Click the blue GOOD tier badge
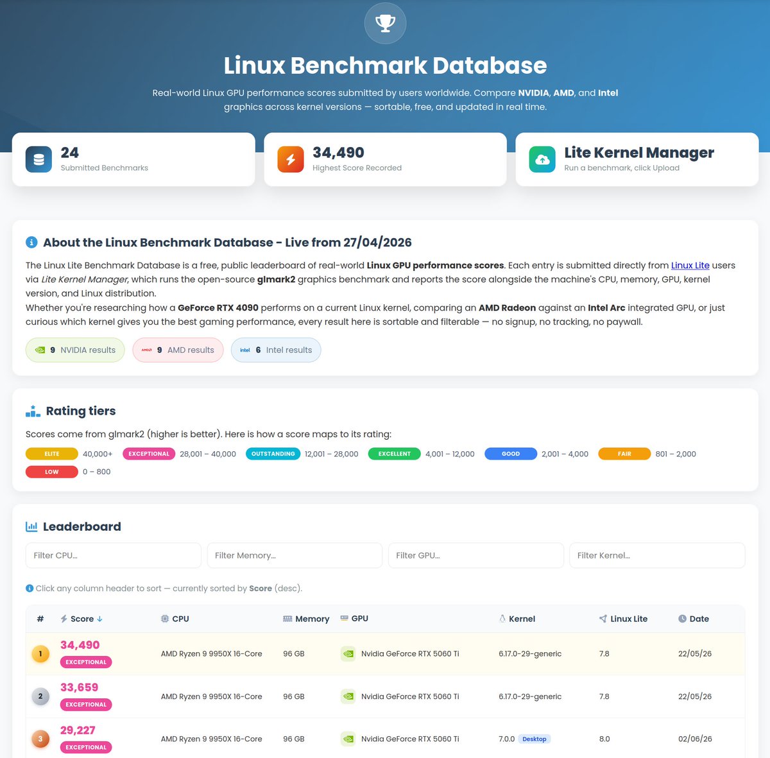Screen dimensions: 770x758 pyautogui.click(x=511, y=454)
